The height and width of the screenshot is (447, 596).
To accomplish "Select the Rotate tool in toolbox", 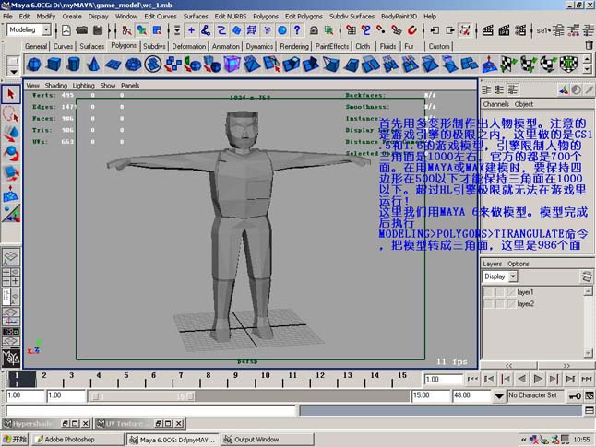I will click(x=11, y=153).
